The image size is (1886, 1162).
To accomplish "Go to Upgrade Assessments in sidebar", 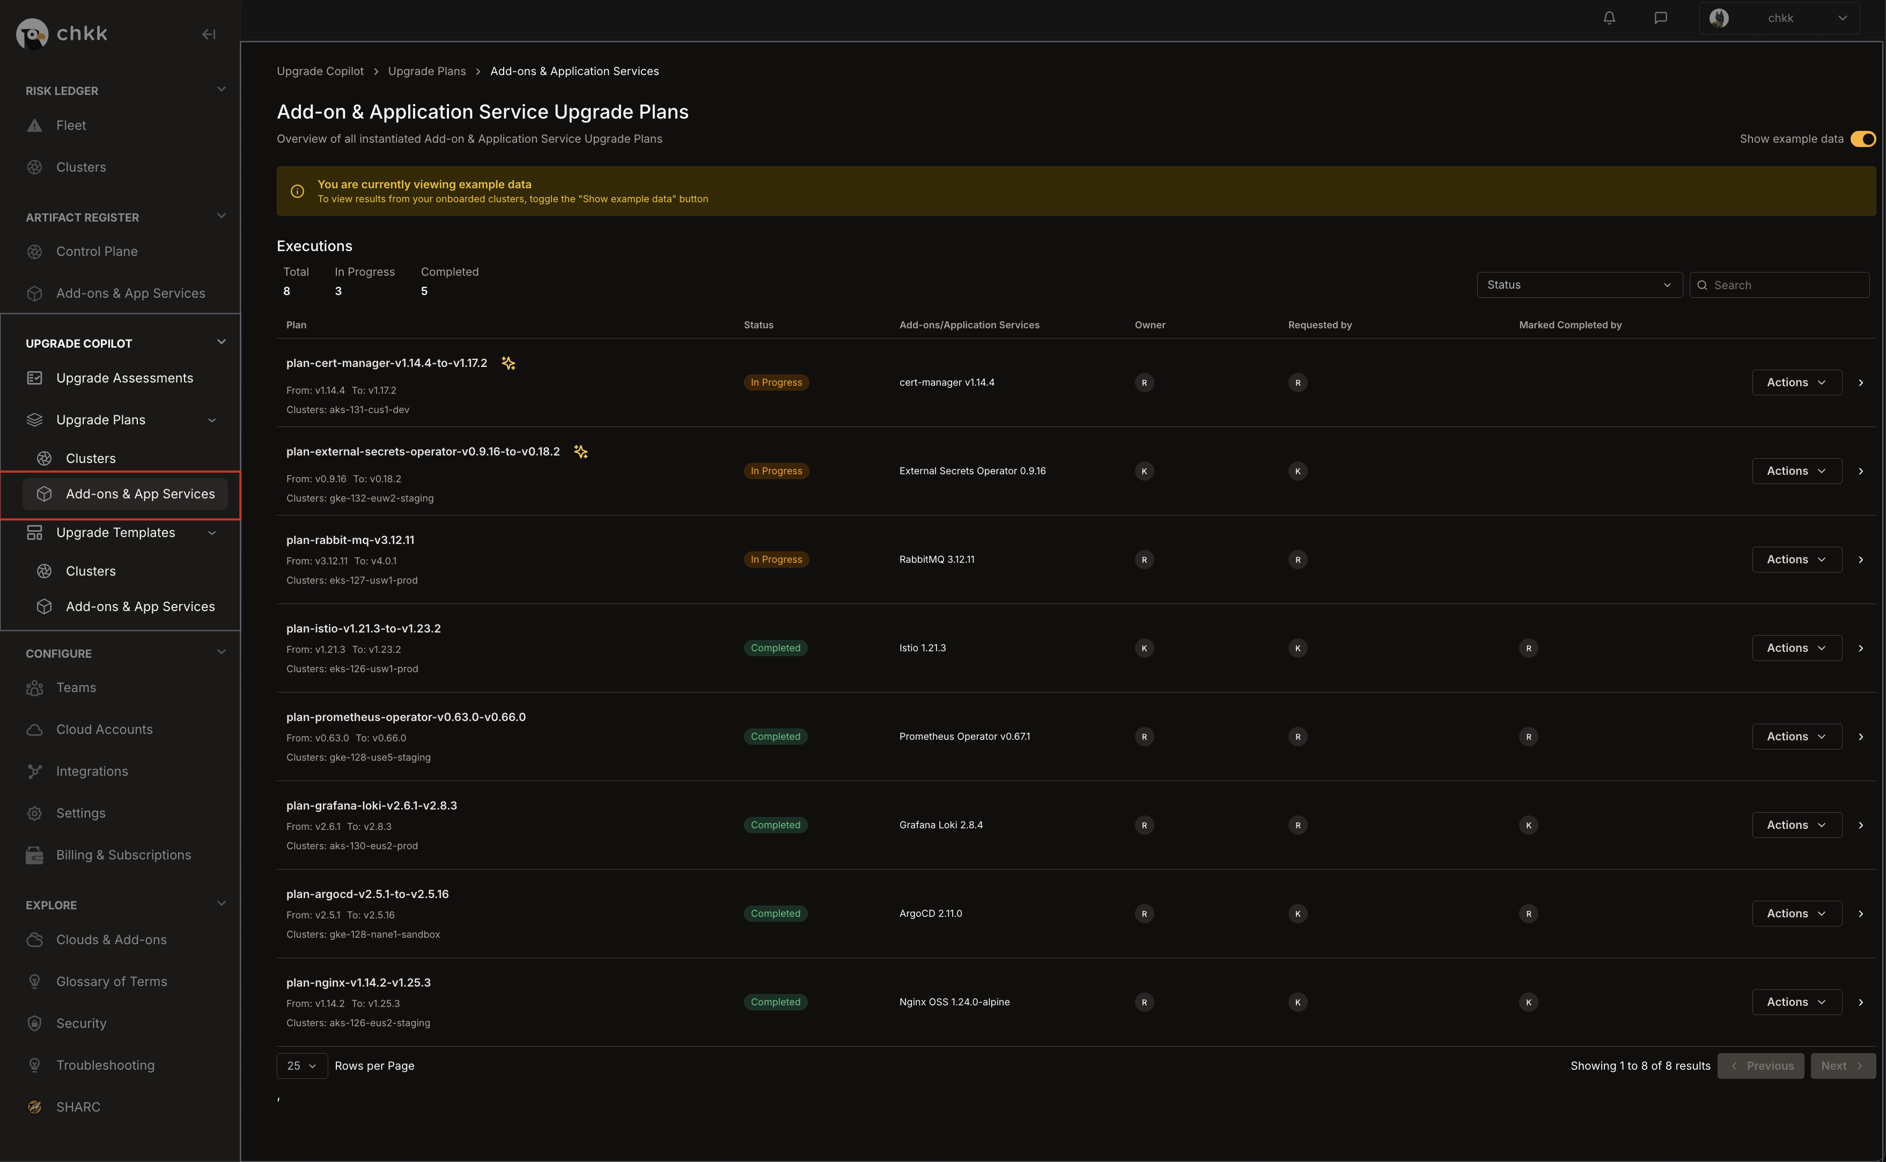I will pos(124,378).
